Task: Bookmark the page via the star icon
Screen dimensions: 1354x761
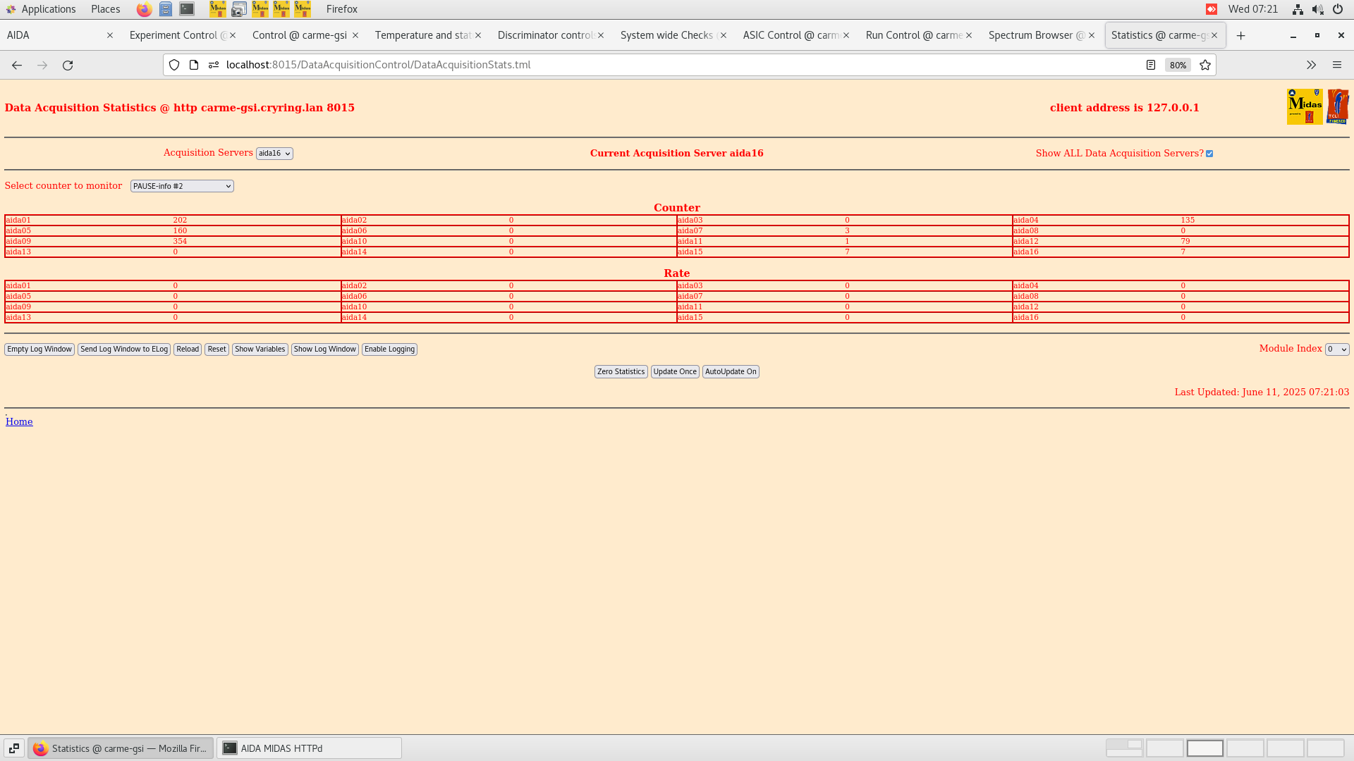Action: coord(1204,65)
